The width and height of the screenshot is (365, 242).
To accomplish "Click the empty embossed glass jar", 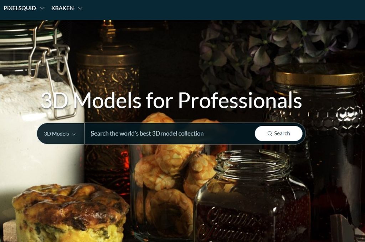I will 253,197.
